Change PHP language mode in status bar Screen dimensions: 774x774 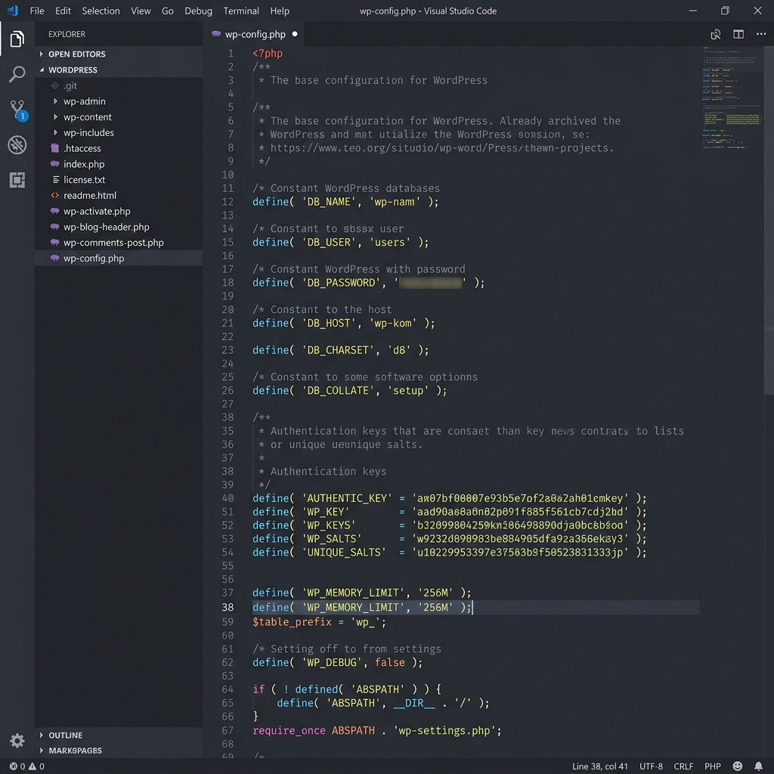click(x=712, y=766)
